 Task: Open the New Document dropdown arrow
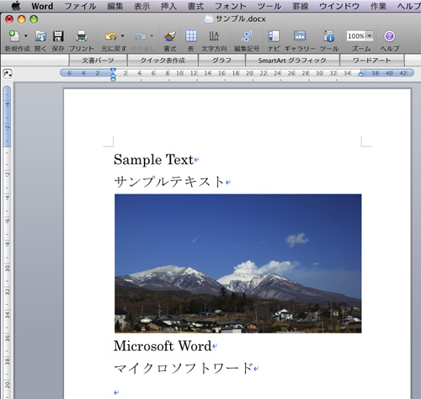point(26,36)
